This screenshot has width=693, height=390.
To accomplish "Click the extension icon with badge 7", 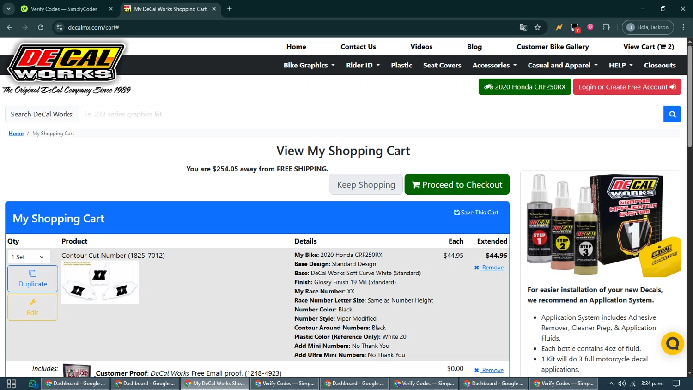I will coord(575,28).
